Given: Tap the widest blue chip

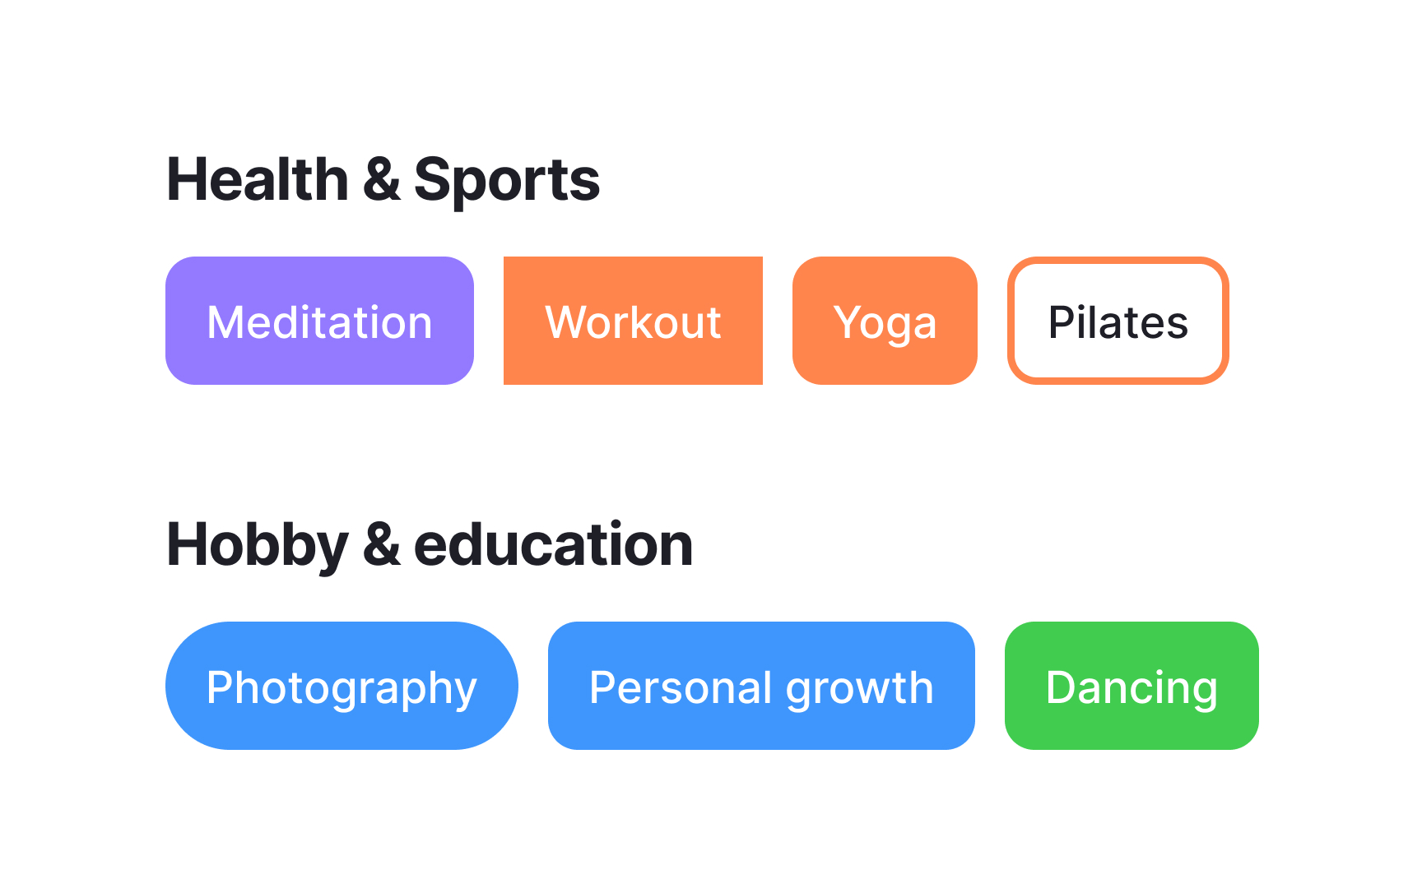Looking at the screenshot, I should click(761, 686).
